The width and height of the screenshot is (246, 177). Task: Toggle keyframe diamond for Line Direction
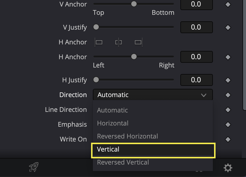click(x=228, y=110)
